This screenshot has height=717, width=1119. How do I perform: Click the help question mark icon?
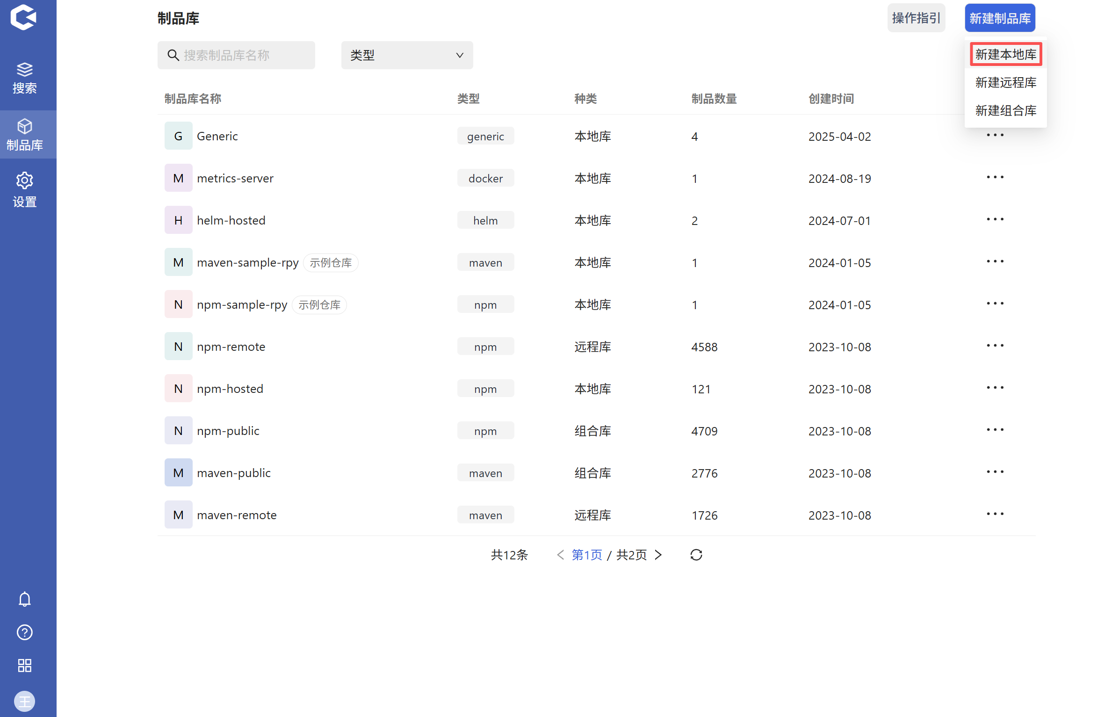click(24, 632)
